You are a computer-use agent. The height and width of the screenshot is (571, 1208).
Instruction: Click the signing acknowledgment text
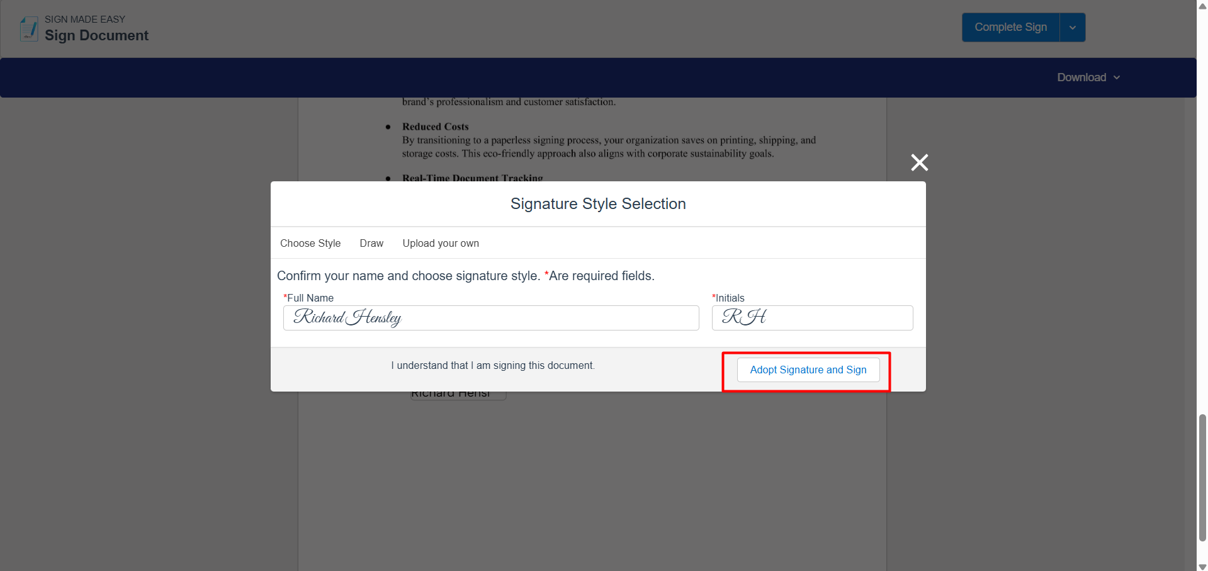pyautogui.click(x=493, y=365)
